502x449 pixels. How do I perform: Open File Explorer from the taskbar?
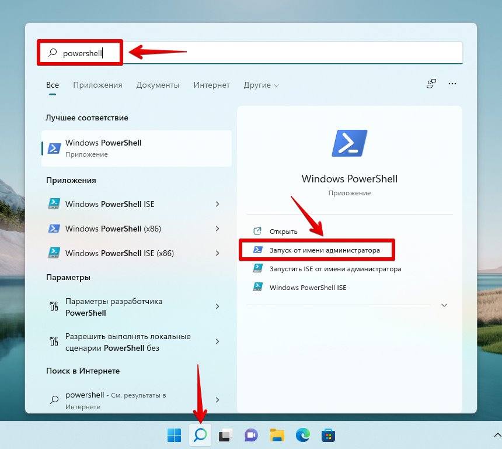[x=277, y=435]
